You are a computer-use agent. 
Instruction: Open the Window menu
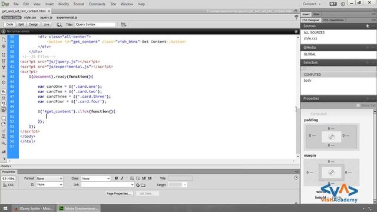(x=127, y=4)
